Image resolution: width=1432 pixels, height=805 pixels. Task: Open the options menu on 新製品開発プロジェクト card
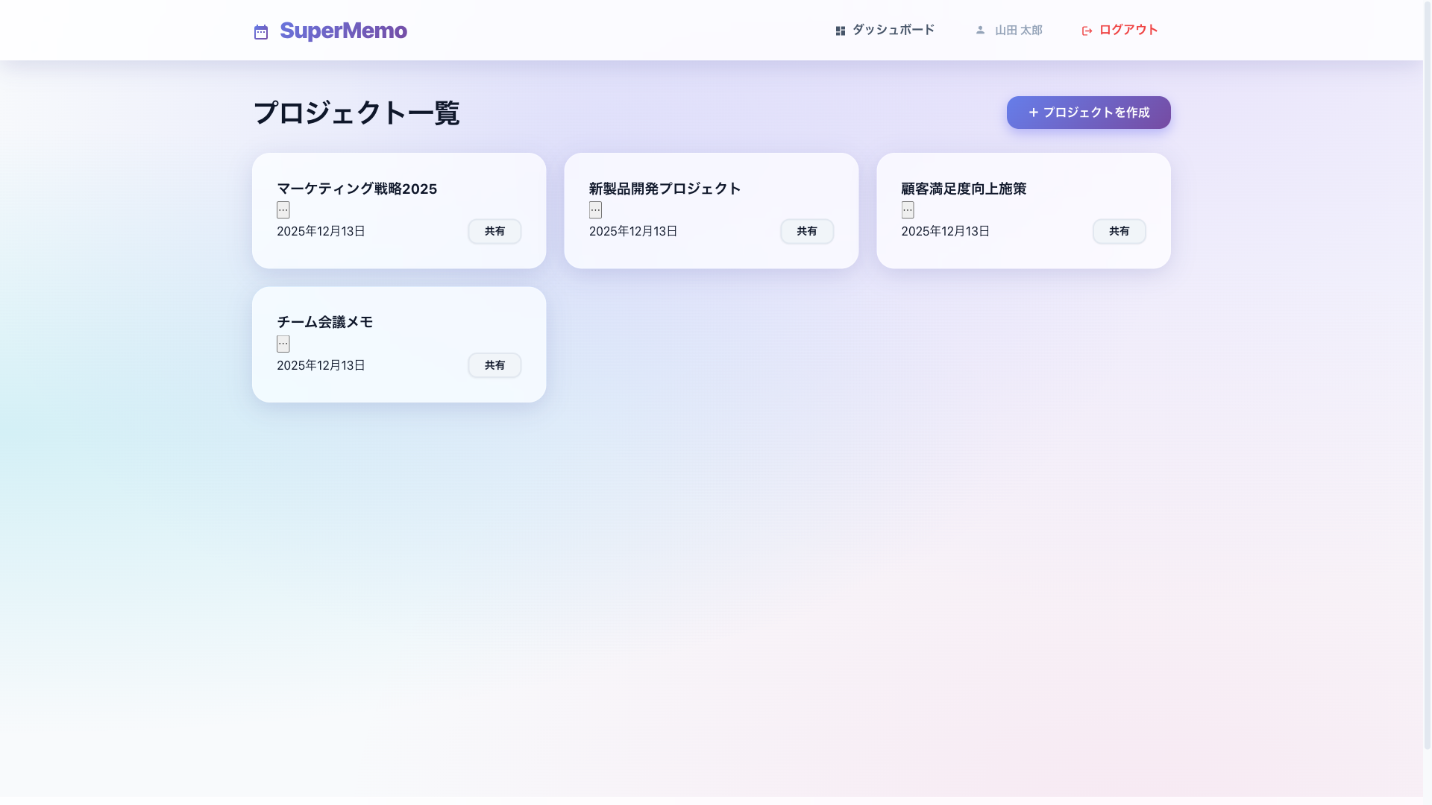click(595, 210)
